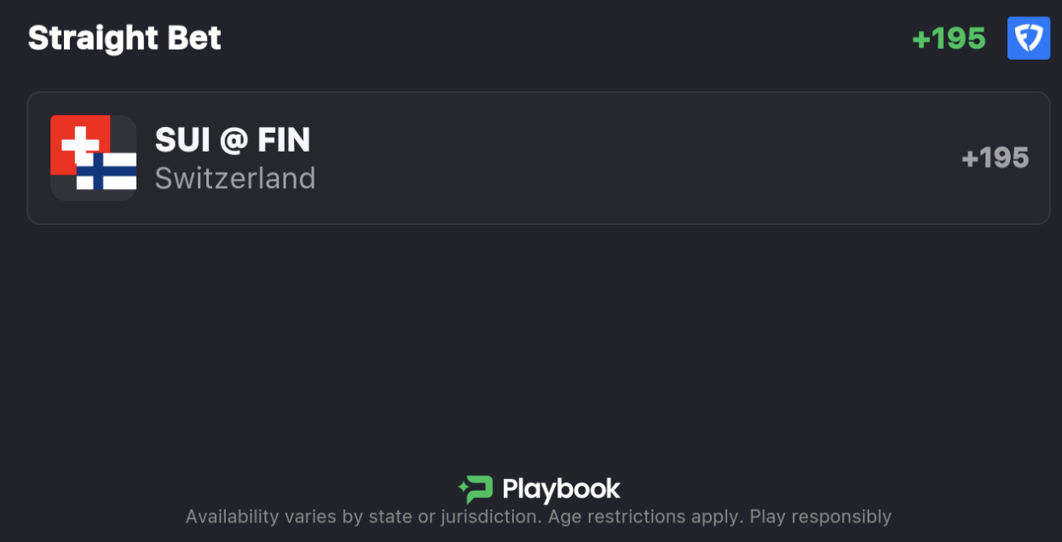This screenshot has width=1062, height=542.
Task: Click the "Age restrictions apply" text
Action: pos(645,516)
